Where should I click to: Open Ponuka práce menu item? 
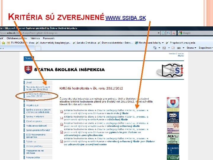point(38,157)
